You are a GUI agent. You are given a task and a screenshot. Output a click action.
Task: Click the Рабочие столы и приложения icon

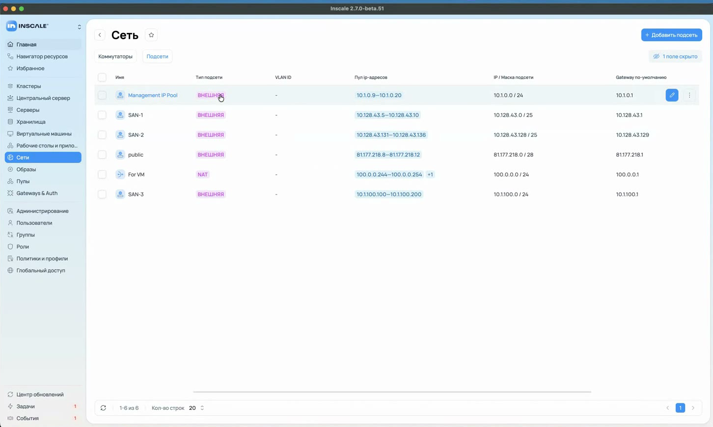click(x=10, y=146)
